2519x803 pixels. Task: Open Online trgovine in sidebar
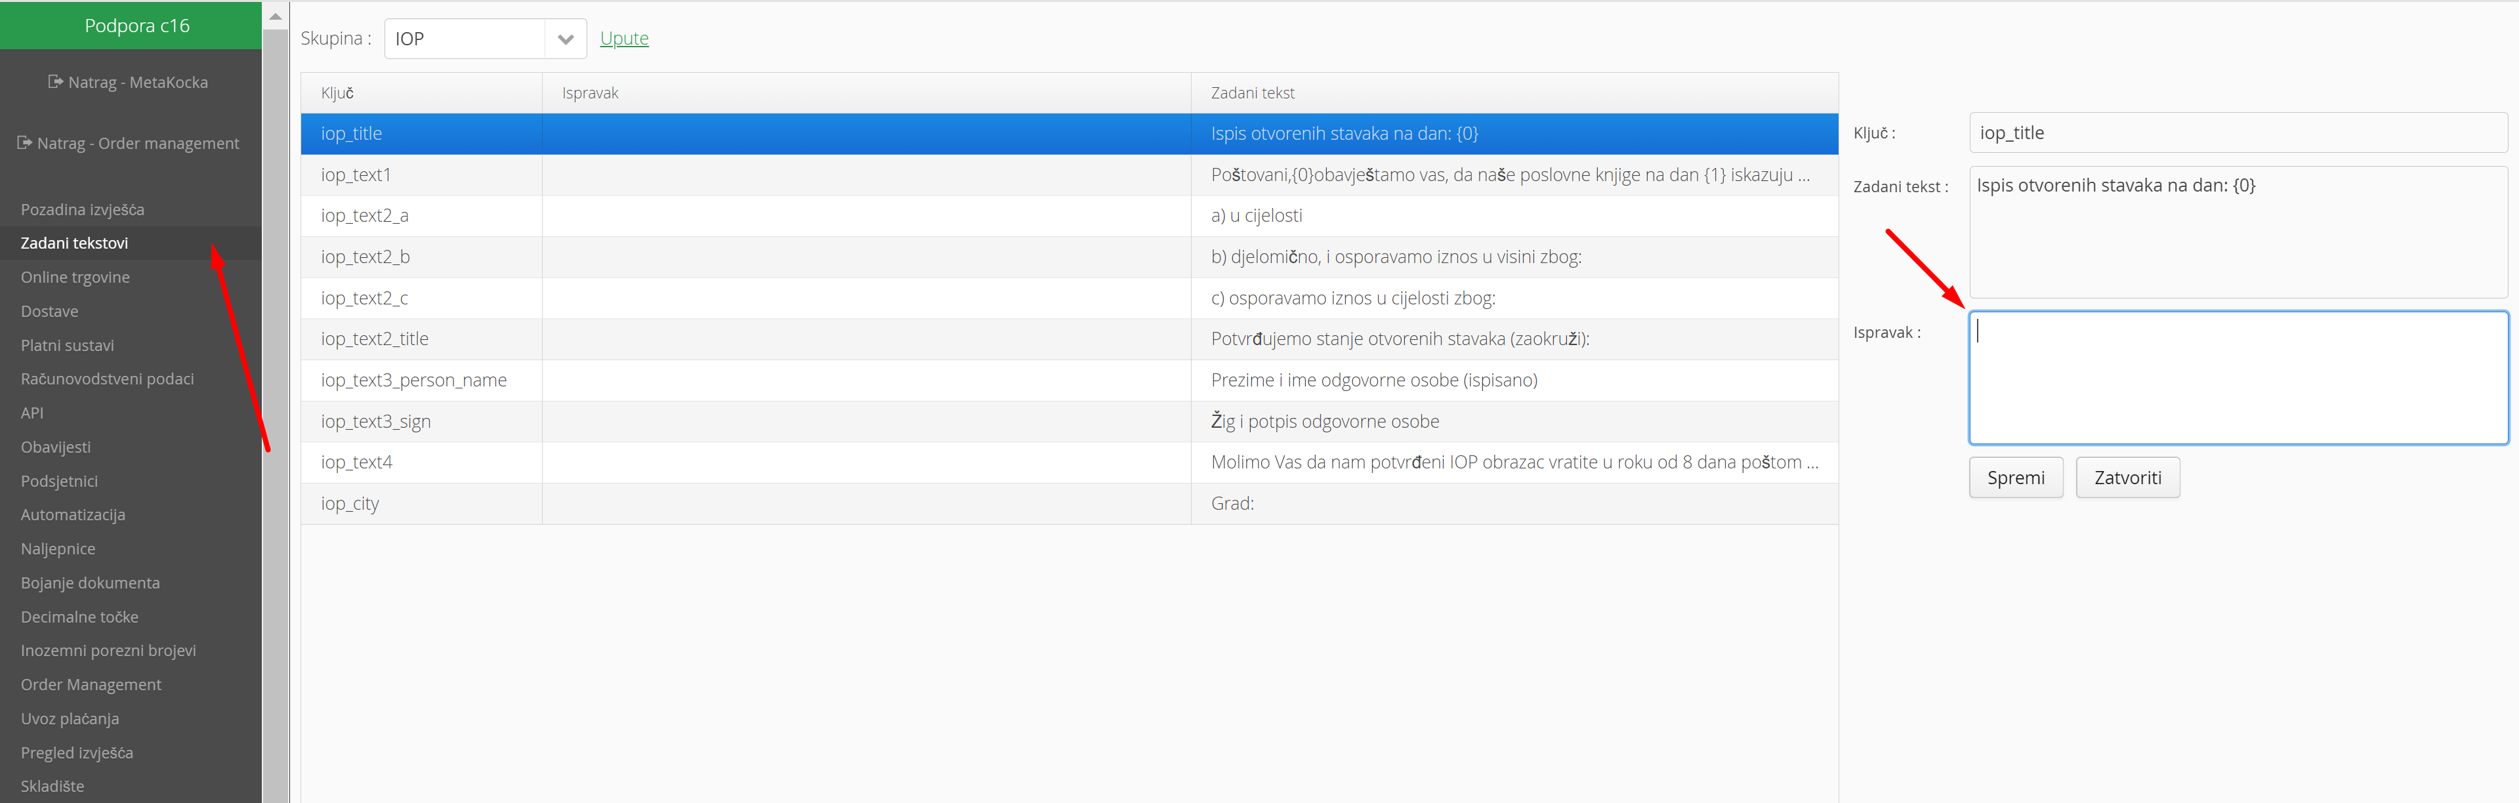coord(75,277)
